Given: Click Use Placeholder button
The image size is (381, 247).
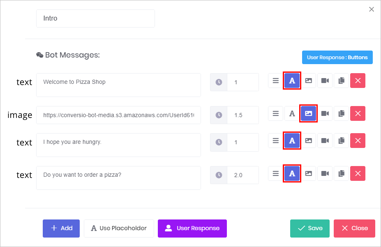Looking at the screenshot, I should point(119,228).
